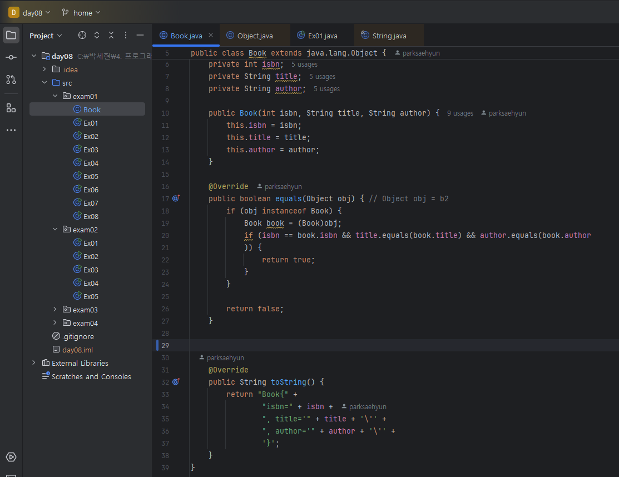Open the Project view dropdown
The image size is (619, 477).
(46, 36)
